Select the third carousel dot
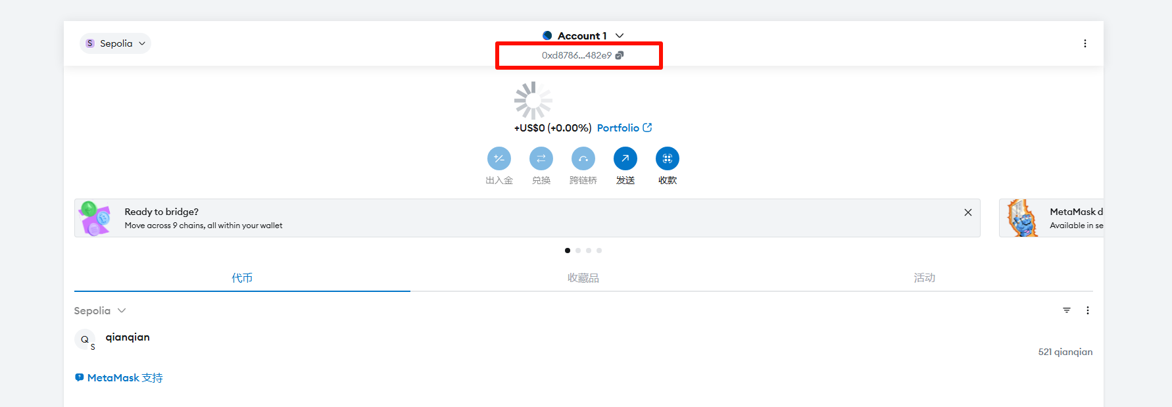 pos(589,251)
